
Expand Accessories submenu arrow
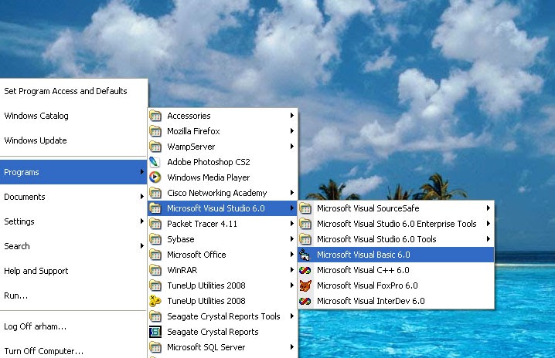(292, 115)
